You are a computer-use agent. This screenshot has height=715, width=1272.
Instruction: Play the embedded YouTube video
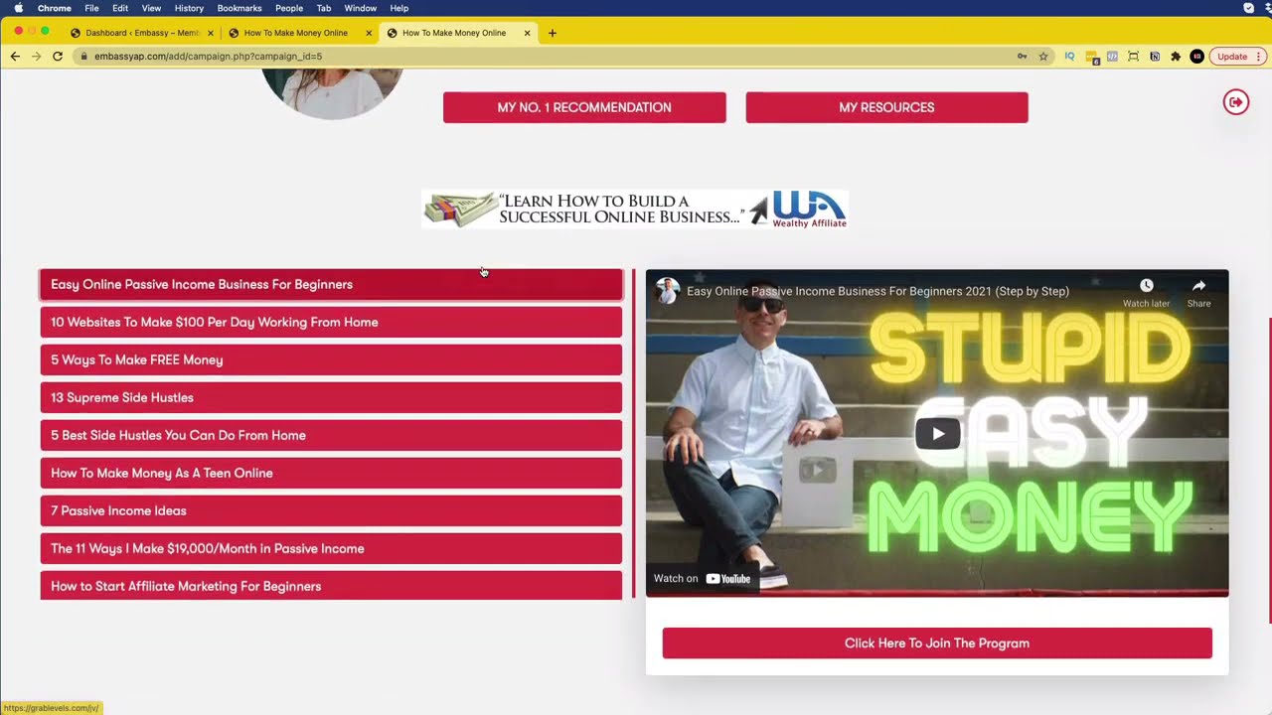(x=937, y=433)
